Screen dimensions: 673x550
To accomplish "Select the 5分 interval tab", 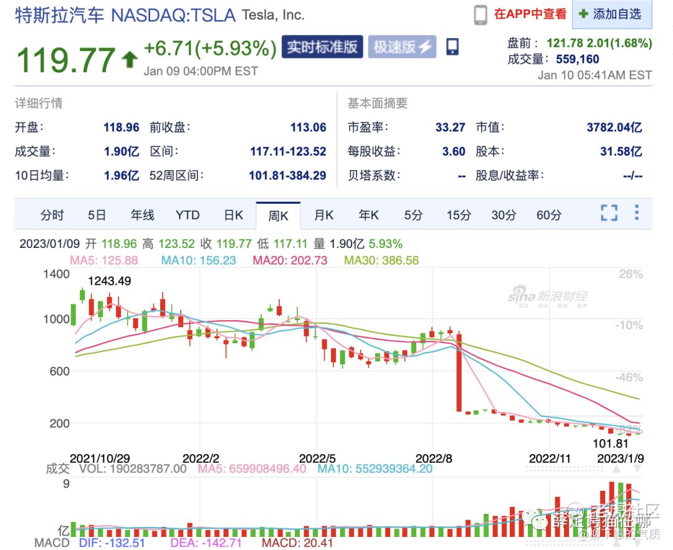I will point(413,215).
